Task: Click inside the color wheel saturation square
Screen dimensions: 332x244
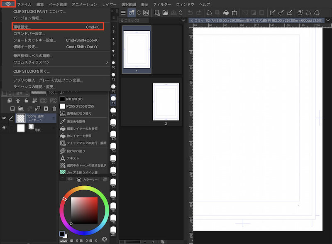Action: [x=84, y=210]
